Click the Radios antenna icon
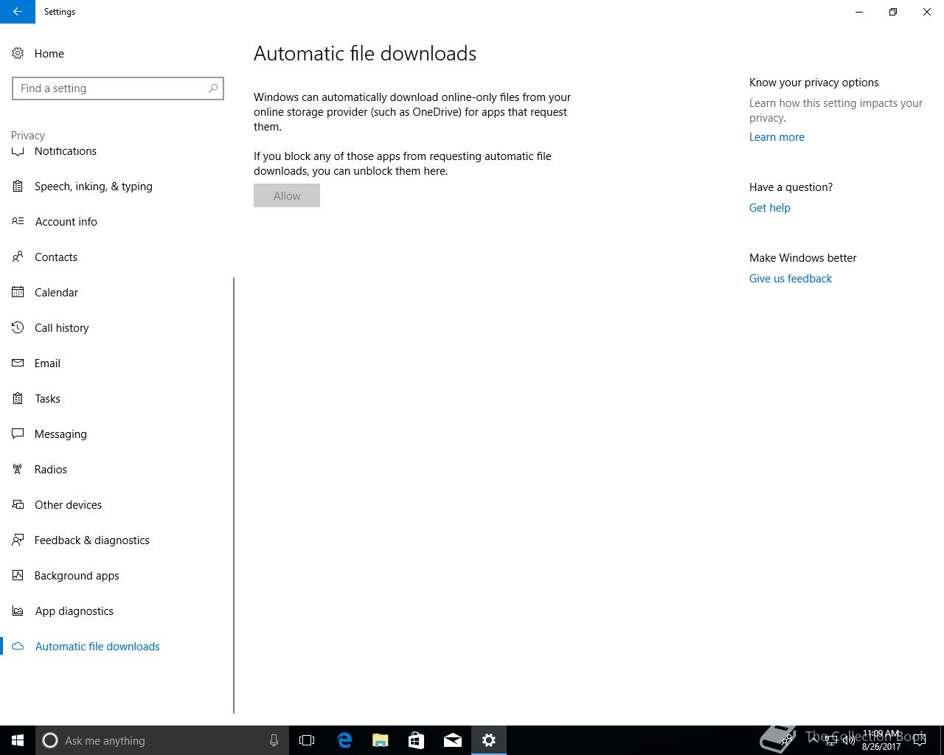Image resolution: width=944 pixels, height=755 pixels. 18,470
